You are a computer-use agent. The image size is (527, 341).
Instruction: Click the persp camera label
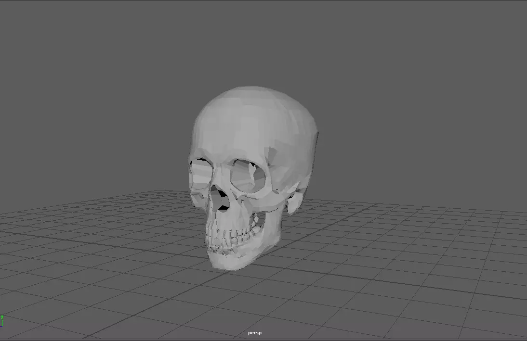pos(255,333)
